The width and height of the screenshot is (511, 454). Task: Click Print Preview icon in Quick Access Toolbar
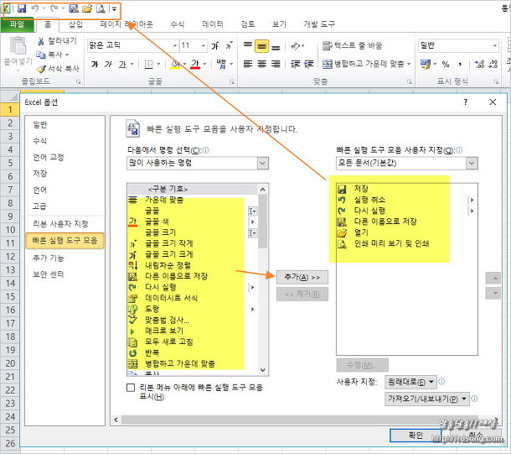pyautogui.click(x=101, y=8)
